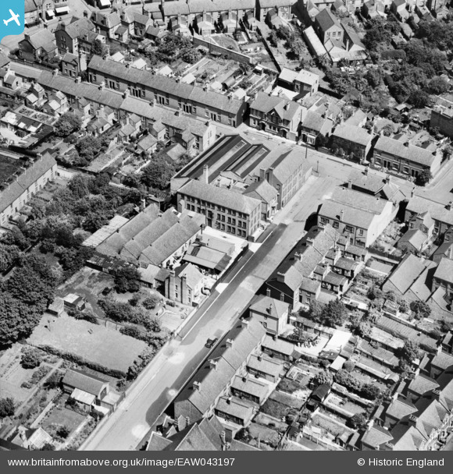Image resolution: width=453 pixels, height=474 pixels.
Task: Click the copyright symbol before Historic England
Action: (x=361, y=462)
